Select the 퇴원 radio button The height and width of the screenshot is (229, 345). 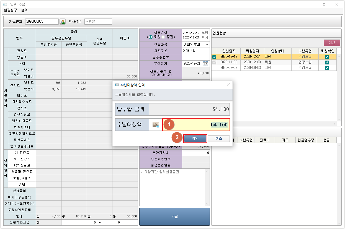pyautogui.click(x=151, y=37)
